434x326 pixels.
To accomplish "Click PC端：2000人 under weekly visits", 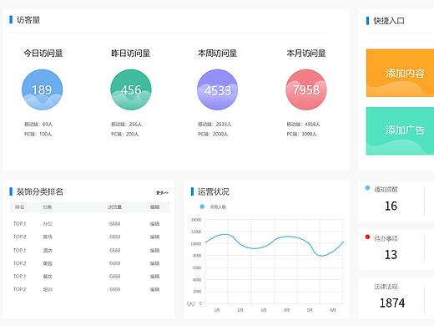I will 213,134.
